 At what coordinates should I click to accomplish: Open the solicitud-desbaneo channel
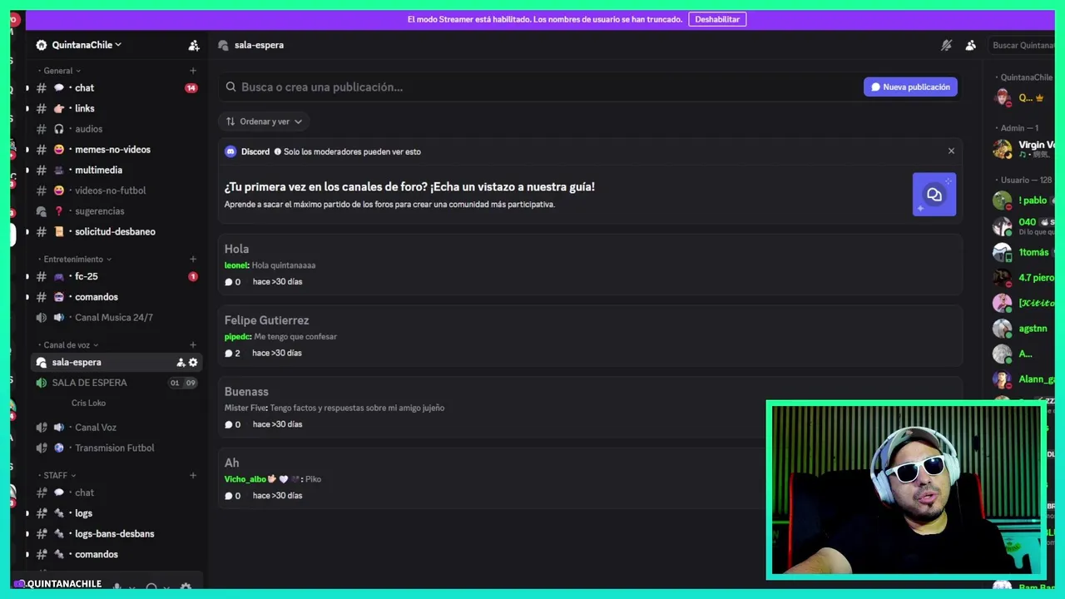click(x=116, y=231)
